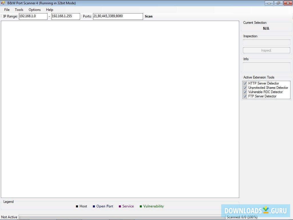This screenshot has width=293, height=220.
Task: Click the Scan button
Action: (x=149, y=16)
